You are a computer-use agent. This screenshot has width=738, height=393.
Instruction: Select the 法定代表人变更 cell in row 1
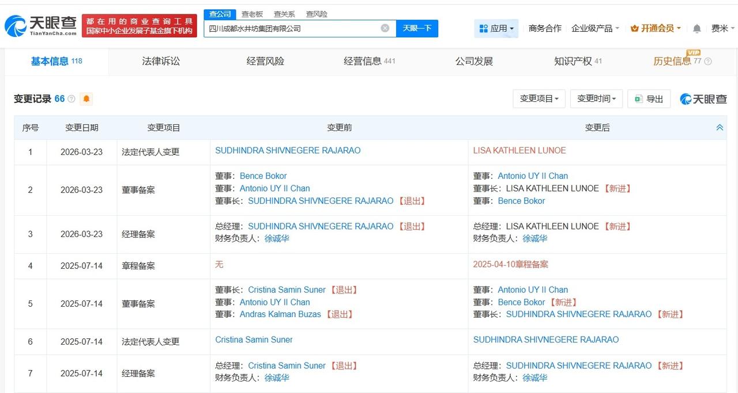(150, 152)
